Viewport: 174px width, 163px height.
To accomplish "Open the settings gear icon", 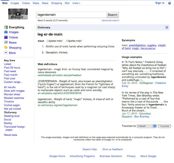I will click(x=170, y=3).
